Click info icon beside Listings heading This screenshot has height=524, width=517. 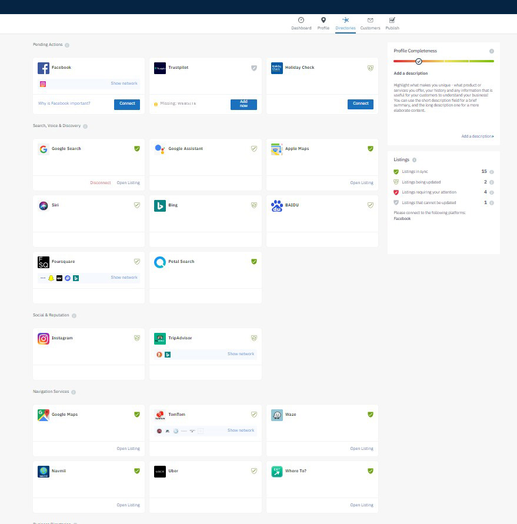tap(414, 160)
